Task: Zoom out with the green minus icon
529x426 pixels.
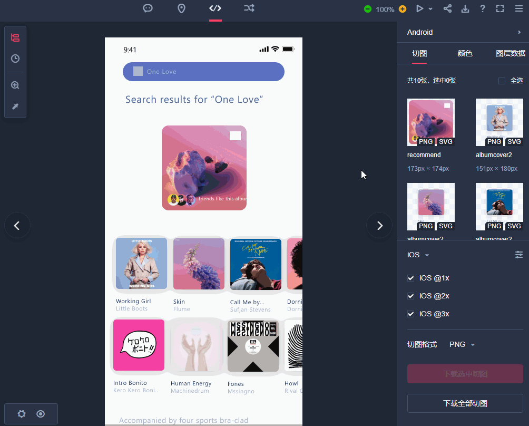Action: click(x=368, y=9)
